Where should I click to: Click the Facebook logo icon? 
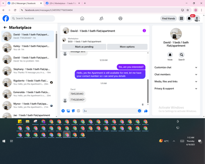[x=6, y=18]
